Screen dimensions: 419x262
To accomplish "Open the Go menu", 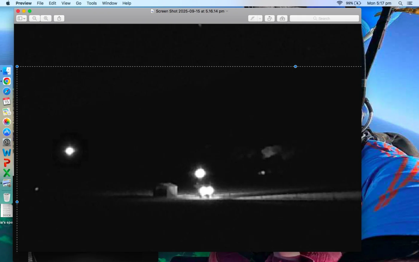I will [79, 3].
